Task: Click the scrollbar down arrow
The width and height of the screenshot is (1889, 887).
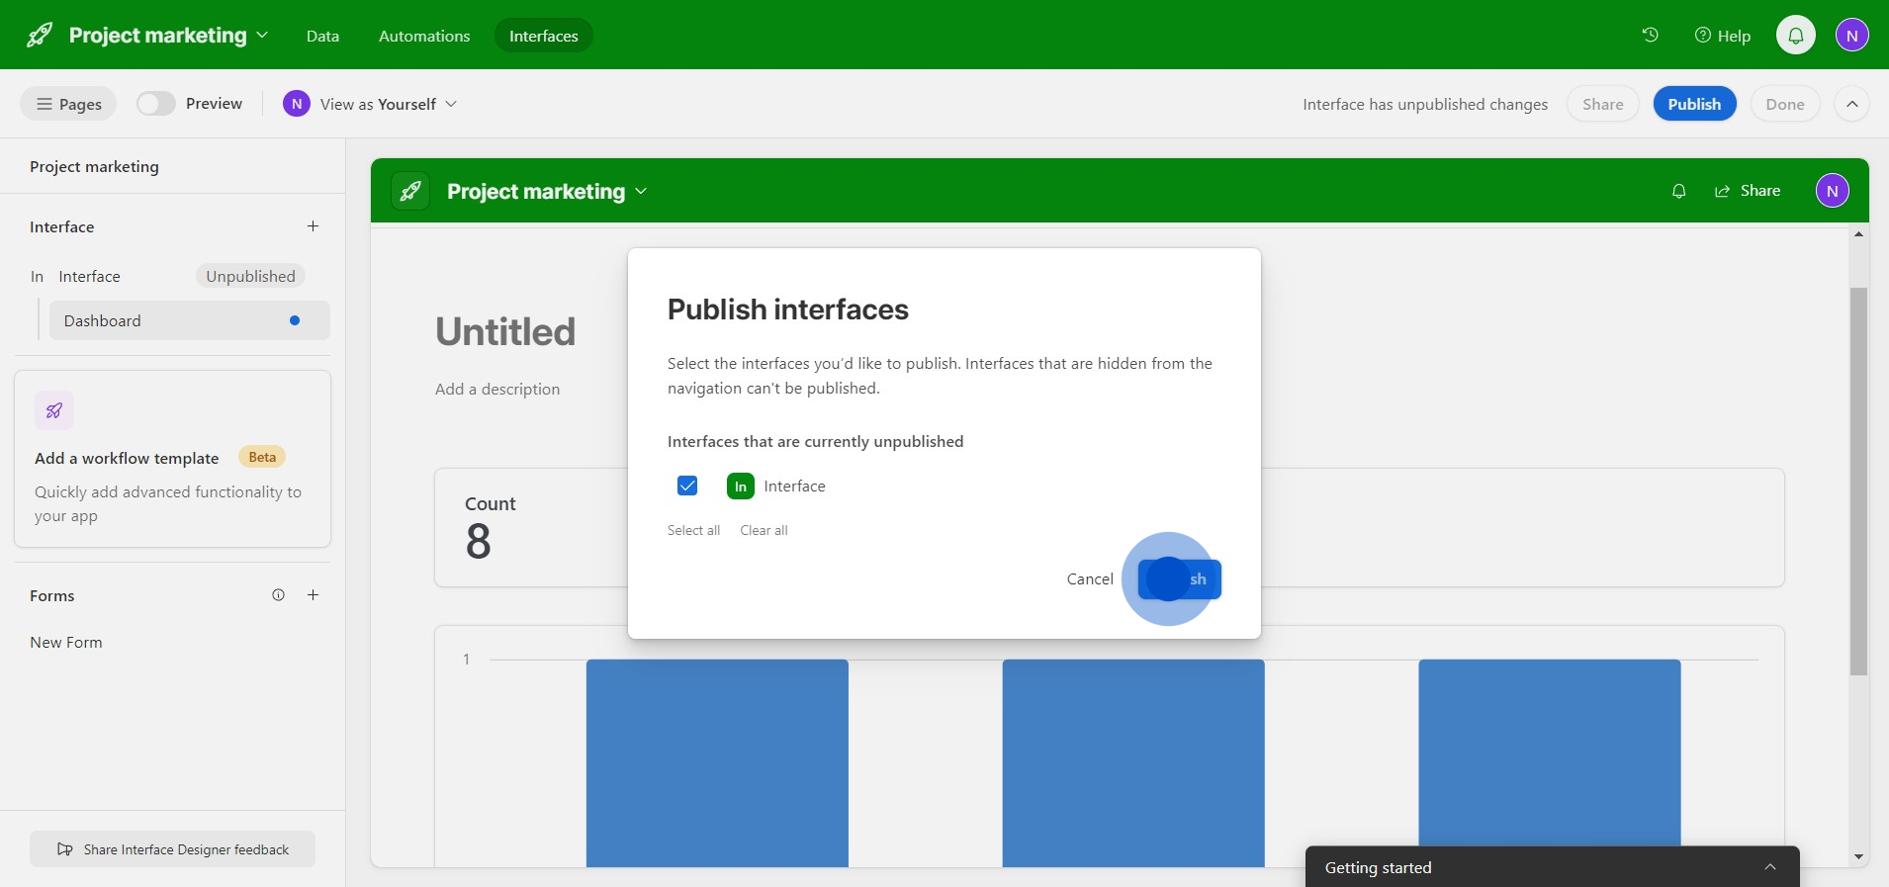Action: pos(1858,857)
